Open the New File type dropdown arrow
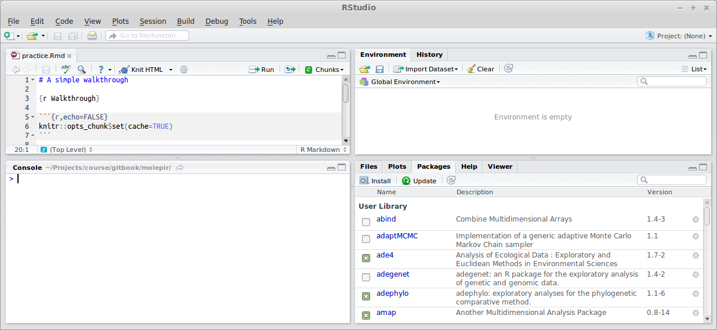 [19, 36]
